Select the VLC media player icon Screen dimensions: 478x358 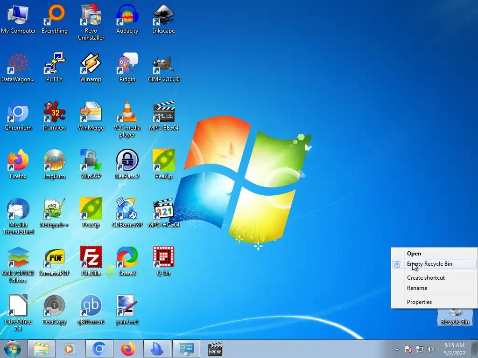[x=127, y=119]
